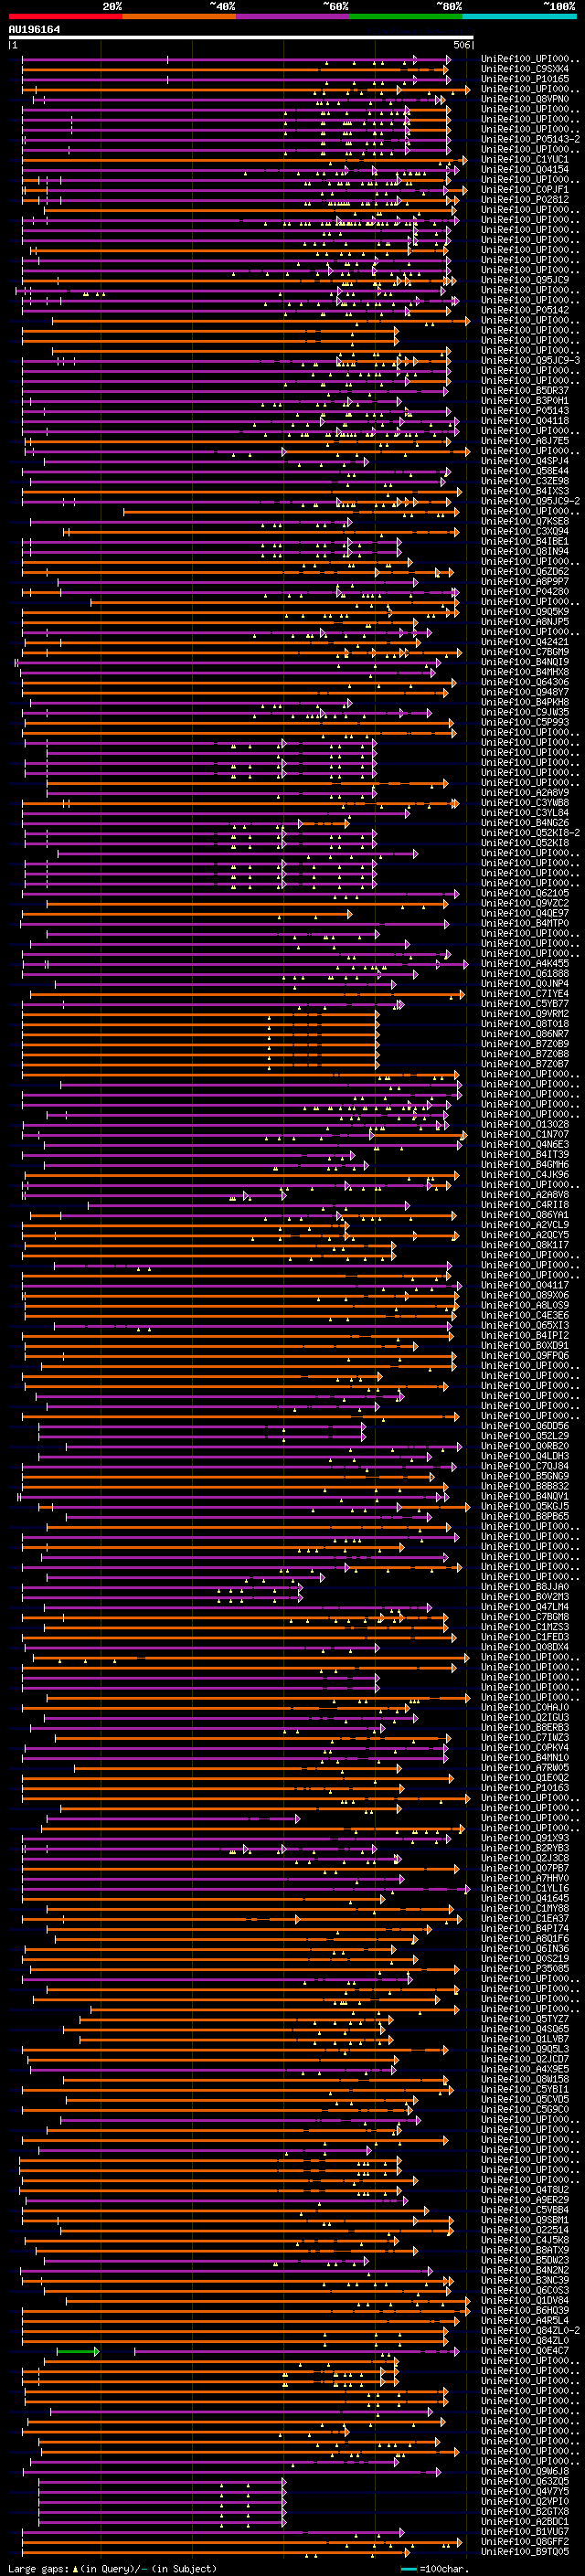Click the green alignment segment in Q0E4C7 row
This screenshot has width=585, height=2576.
[77, 2351]
